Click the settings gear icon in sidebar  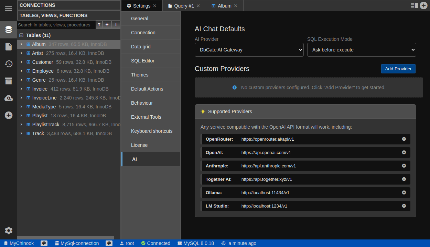point(9,231)
